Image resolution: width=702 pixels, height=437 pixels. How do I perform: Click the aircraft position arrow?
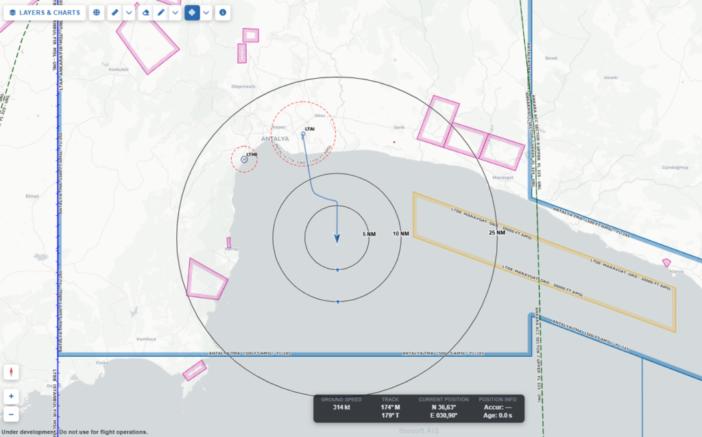pyautogui.click(x=337, y=238)
